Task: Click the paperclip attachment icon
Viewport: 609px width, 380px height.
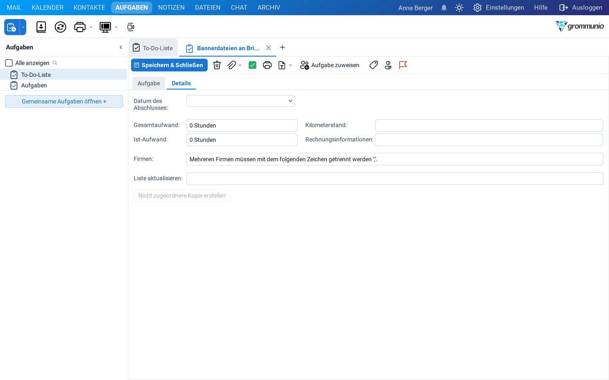Action: click(x=232, y=65)
